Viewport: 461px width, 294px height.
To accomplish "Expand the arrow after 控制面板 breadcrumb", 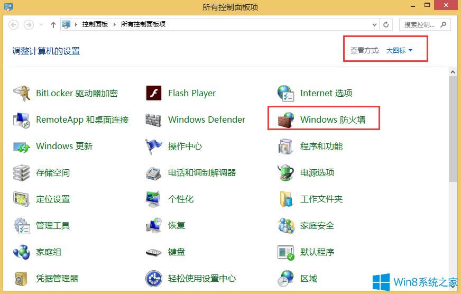I will [x=115, y=24].
